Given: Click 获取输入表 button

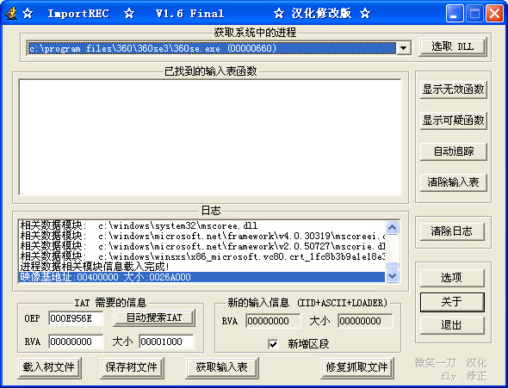Looking at the screenshot, I should [x=222, y=367].
